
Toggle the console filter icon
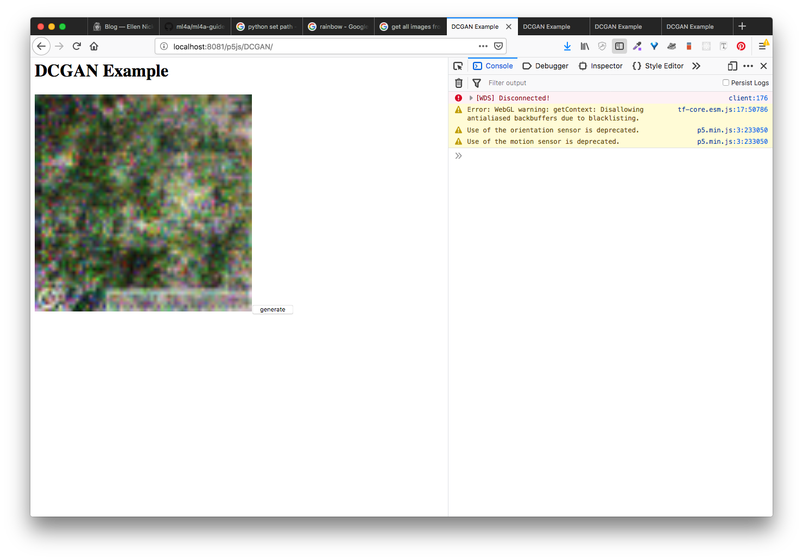477,82
